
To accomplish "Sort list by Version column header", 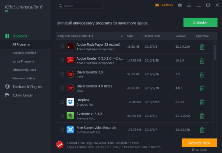I will [x=180, y=36].
